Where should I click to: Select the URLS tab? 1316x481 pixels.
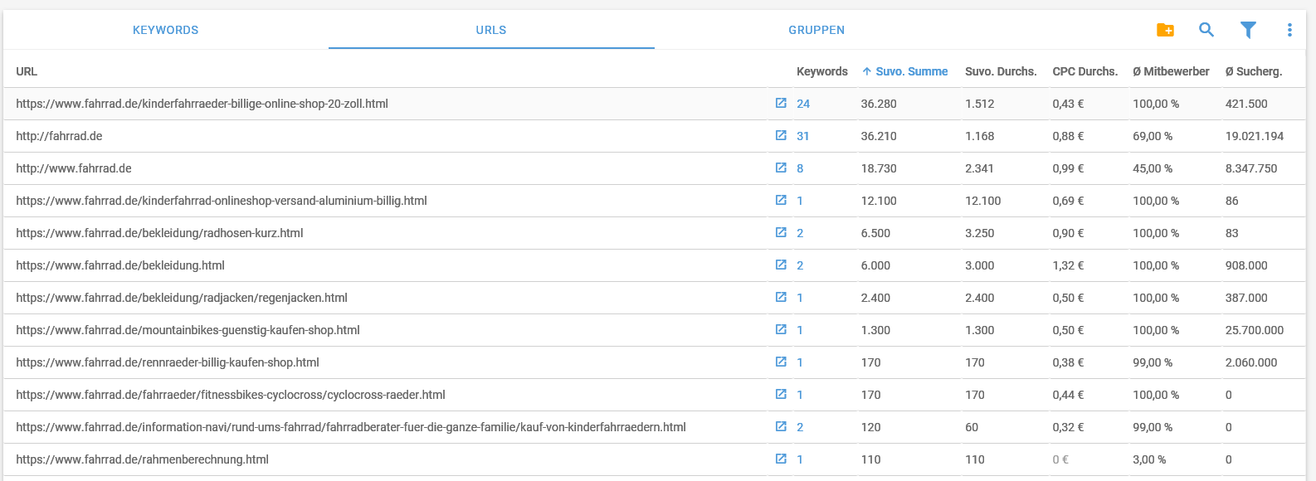tap(491, 30)
